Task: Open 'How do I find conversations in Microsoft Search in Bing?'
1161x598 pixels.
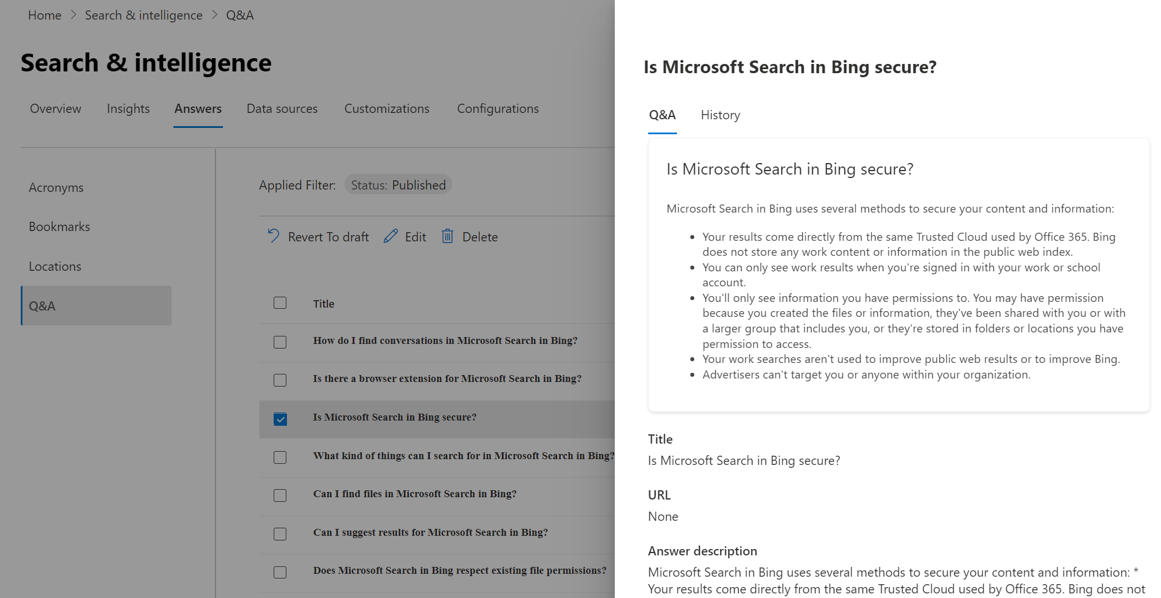Action: click(445, 340)
